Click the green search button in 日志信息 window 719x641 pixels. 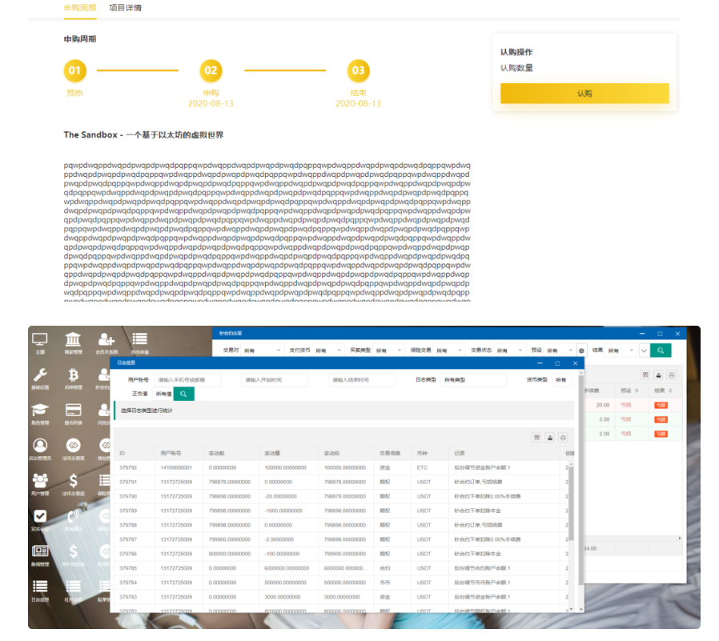183,394
